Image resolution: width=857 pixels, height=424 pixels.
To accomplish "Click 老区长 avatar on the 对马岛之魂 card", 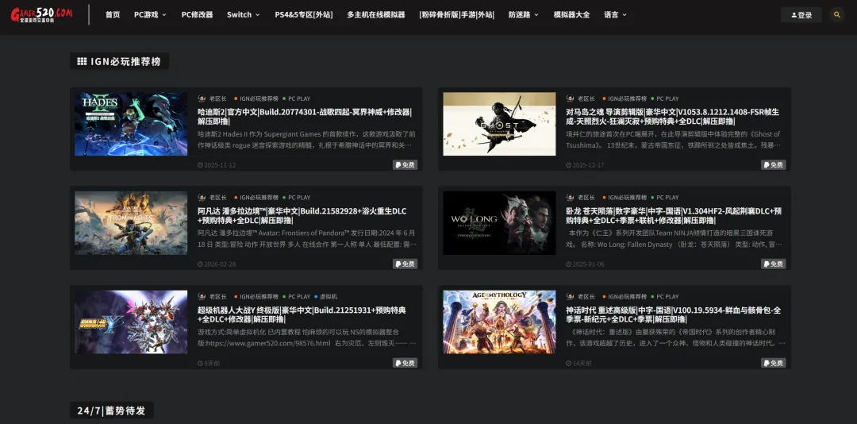I will point(570,98).
